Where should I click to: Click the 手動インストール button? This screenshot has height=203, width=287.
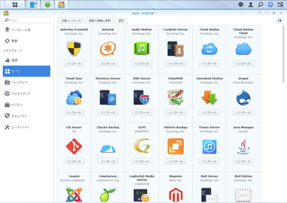[x=71, y=21]
